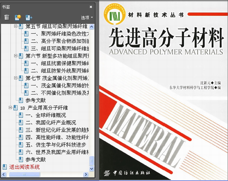
Task: Click bookmark icon beside 第五节 细旦可染聚丙烯纤维
Action: tap(21, 26)
